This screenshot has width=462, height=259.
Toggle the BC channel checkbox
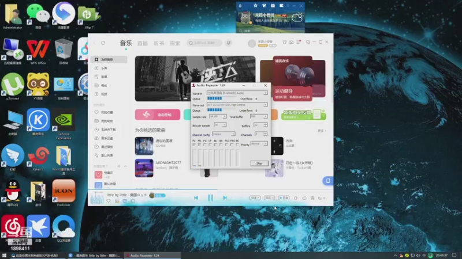237,144
